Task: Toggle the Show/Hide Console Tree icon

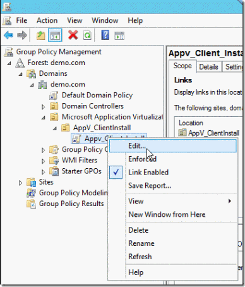Action: [55, 35]
